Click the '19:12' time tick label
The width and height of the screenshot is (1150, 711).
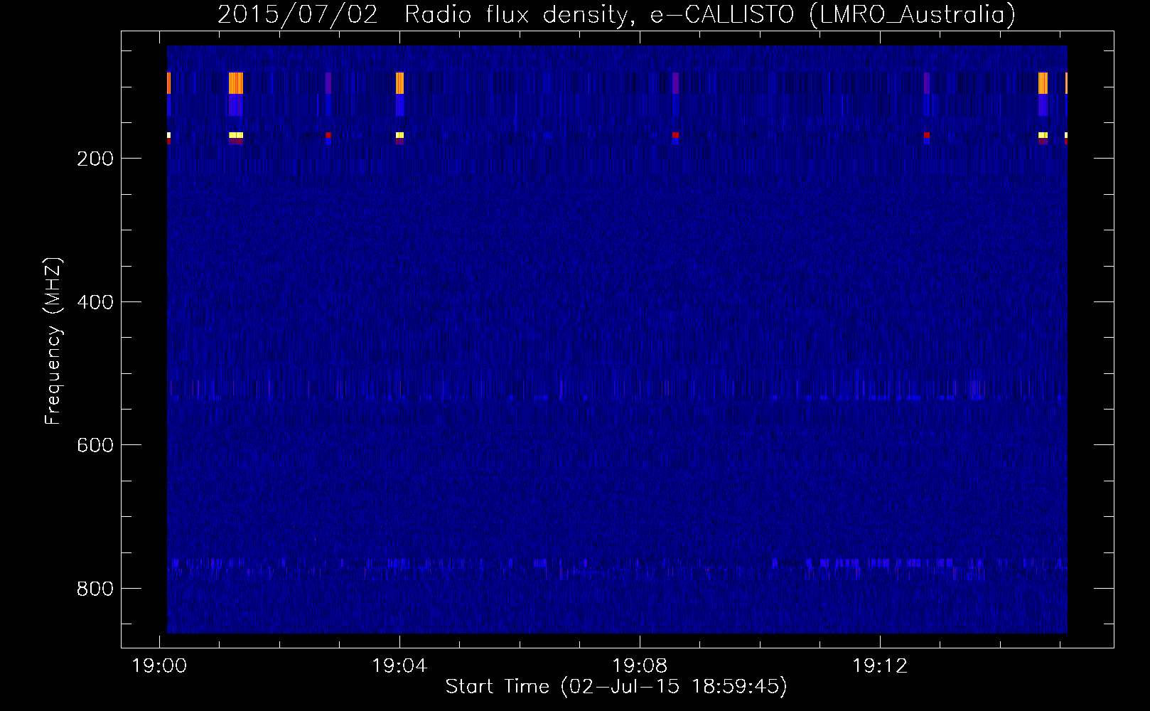pyautogui.click(x=880, y=666)
